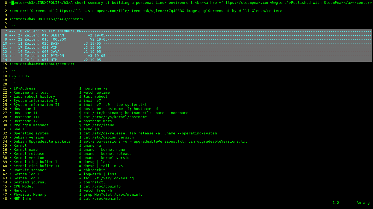Image resolution: width=373 pixels, height=209 pixels.
Task: Click the 'watch uptime' command
Action: pos(97,93)
